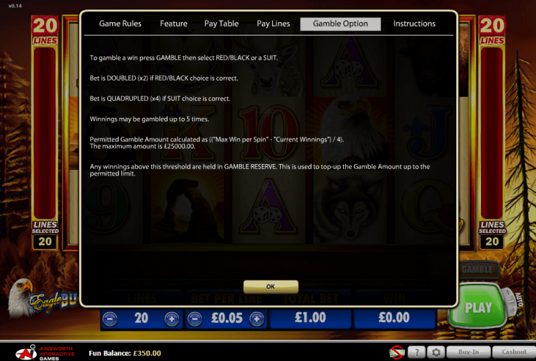Viewport: 536px width, 361px height.
Task: Open the settings gear icon
Action: tap(436, 352)
